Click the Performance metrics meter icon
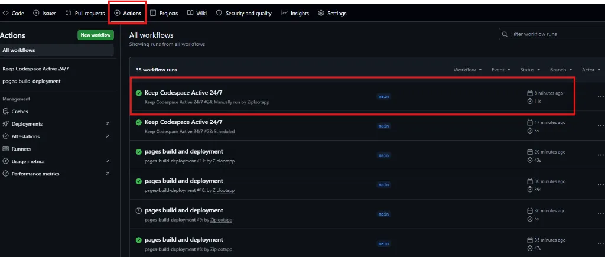The height and width of the screenshot is (257, 605). [5, 174]
